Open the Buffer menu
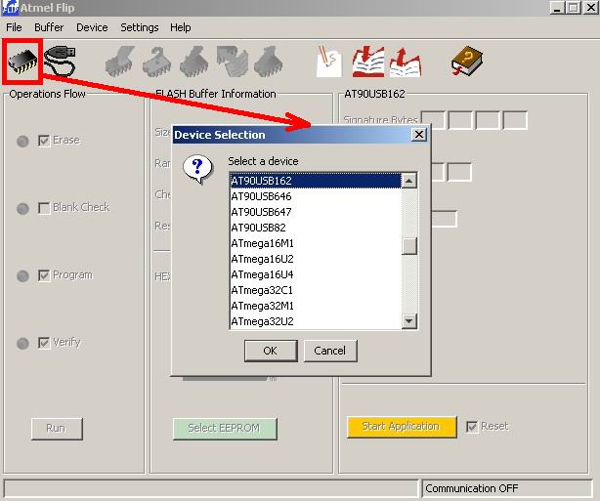600x501 pixels. point(49,27)
